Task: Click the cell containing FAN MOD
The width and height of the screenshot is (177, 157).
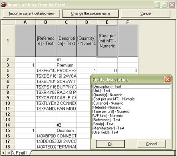Action: click(x=66, y=109)
